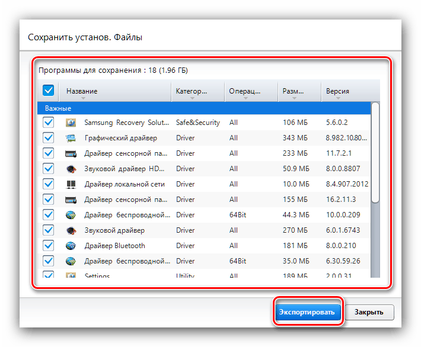Select the Драйвер локальной сети name text
Viewport: 421px width, 347px height.
125,184
